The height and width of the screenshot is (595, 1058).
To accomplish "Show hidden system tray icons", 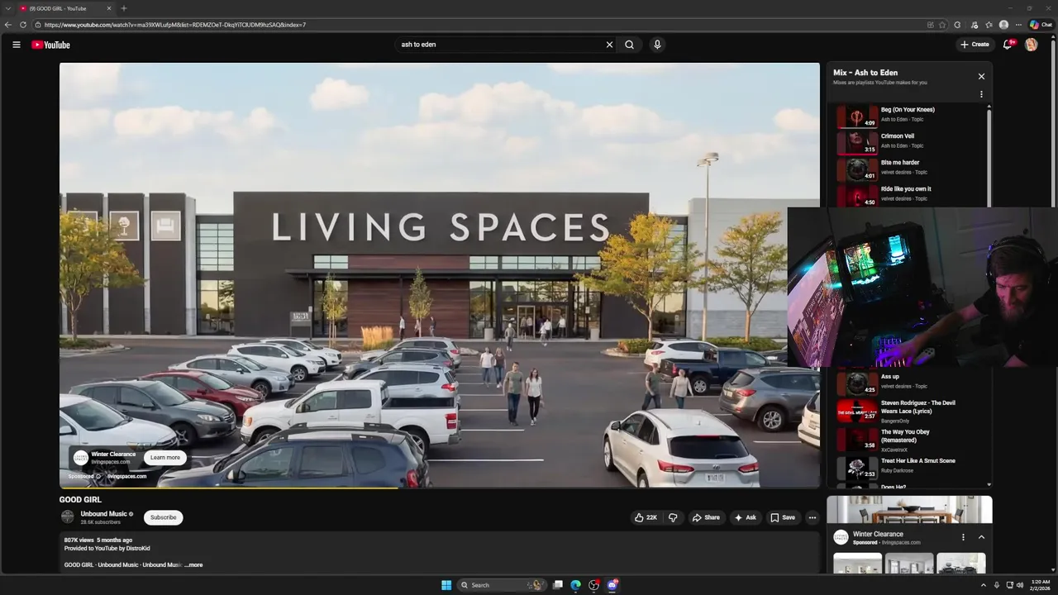I will (x=983, y=585).
